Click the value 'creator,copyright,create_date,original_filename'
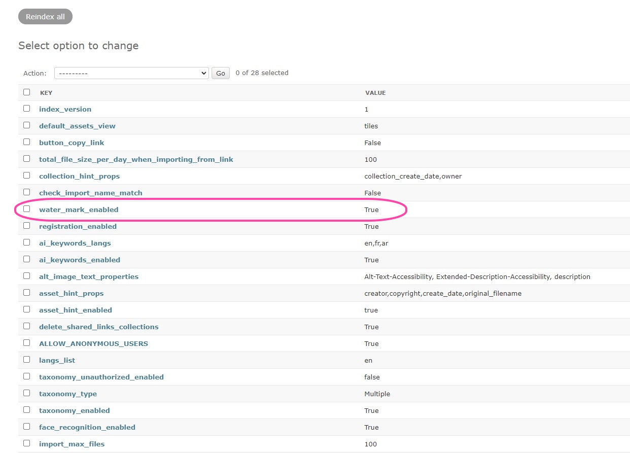 click(443, 293)
